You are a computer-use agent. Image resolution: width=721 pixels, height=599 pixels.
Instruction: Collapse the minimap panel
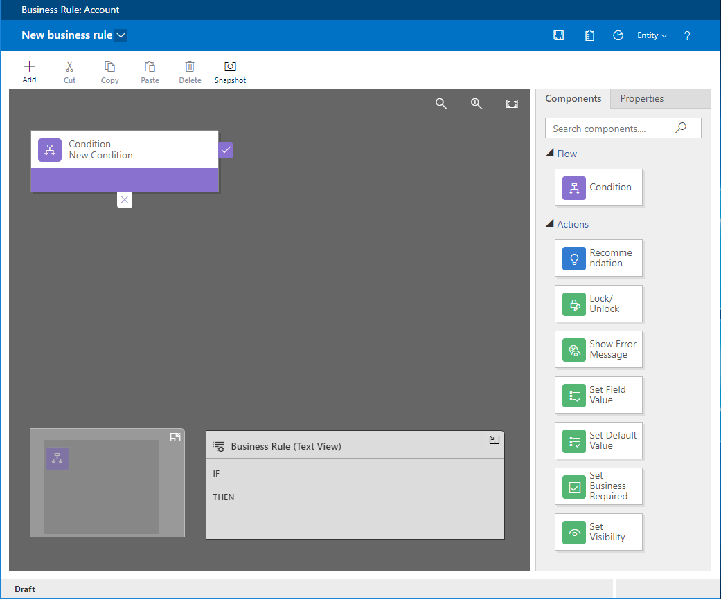tap(175, 437)
